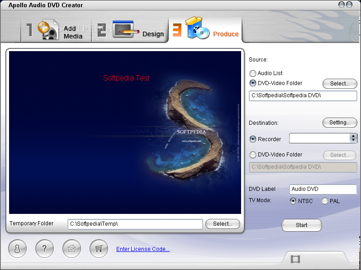The image size is (361, 270).
Task: Open destination Setting dialog
Action: (340, 123)
